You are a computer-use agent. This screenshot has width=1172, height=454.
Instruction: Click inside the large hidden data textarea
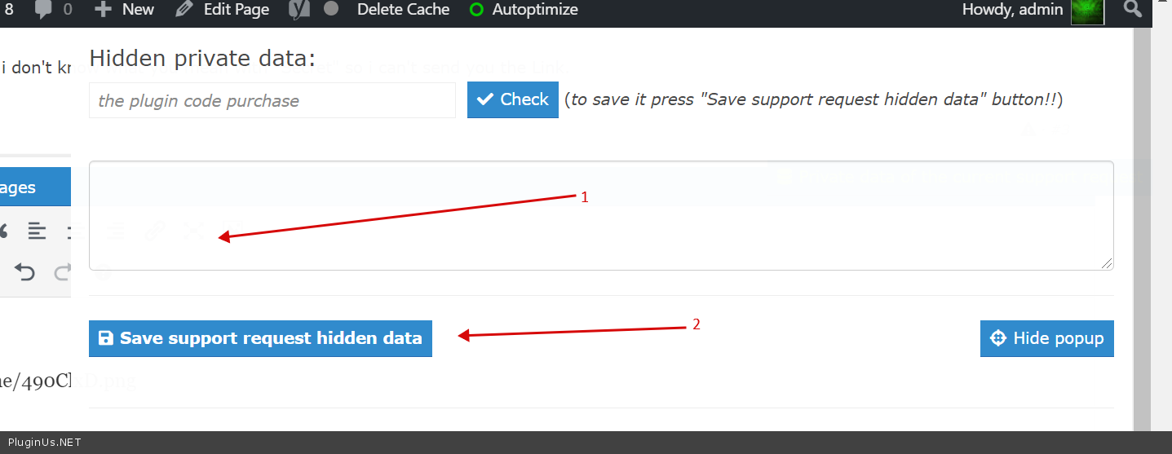click(600, 215)
